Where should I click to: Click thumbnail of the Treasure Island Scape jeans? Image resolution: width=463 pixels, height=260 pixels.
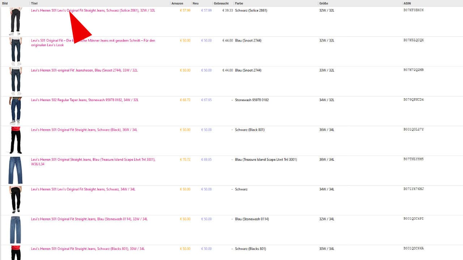(16, 170)
